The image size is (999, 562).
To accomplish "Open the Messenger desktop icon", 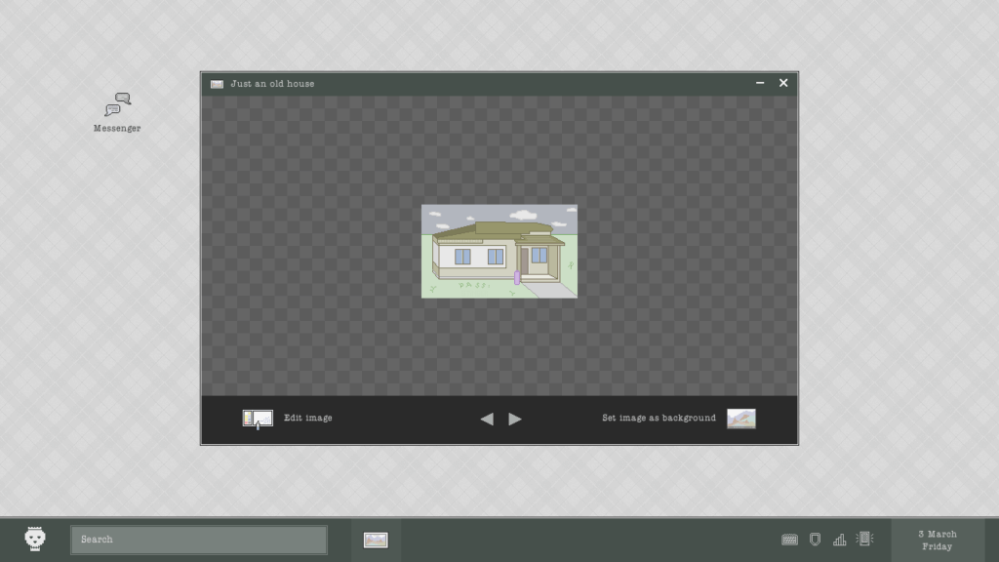I will point(117,112).
